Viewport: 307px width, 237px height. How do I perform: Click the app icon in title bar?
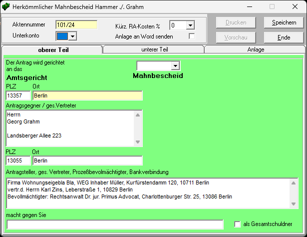(x=6, y=7)
